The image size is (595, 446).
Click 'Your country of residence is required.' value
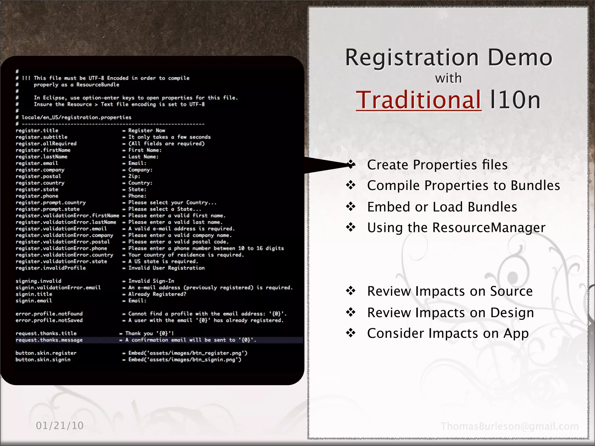[186, 255]
